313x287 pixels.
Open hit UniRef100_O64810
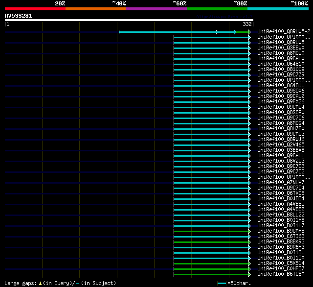pos(281,64)
